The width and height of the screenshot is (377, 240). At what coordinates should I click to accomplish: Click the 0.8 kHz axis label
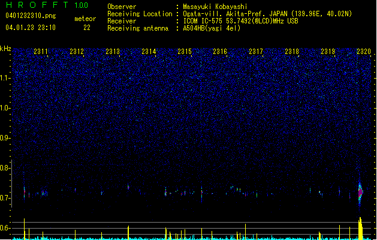(x=5, y=168)
